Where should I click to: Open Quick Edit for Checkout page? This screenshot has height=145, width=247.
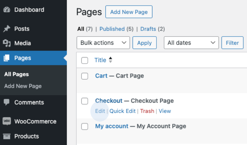123,111
